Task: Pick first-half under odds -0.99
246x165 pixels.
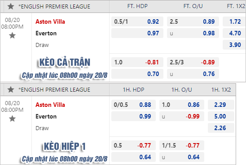Action: 182,116
